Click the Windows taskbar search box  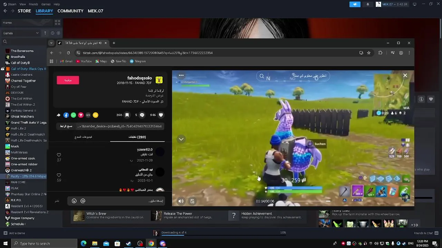point(44,244)
